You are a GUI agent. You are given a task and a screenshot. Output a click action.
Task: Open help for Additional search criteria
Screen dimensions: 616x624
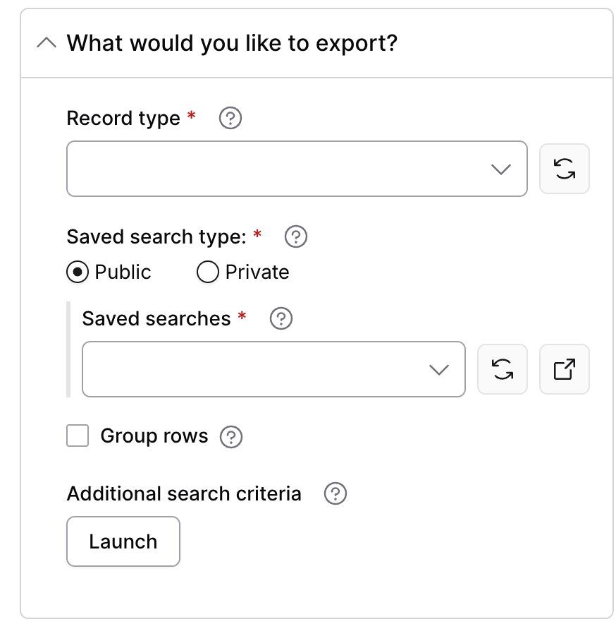(x=335, y=494)
